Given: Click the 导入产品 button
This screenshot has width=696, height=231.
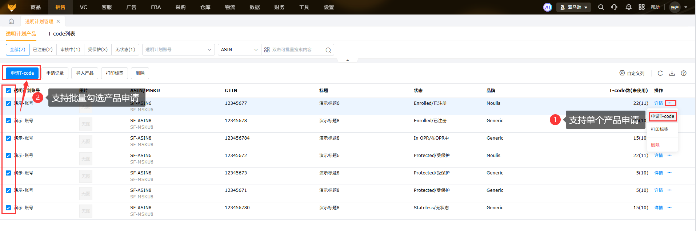Looking at the screenshot, I should (85, 73).
